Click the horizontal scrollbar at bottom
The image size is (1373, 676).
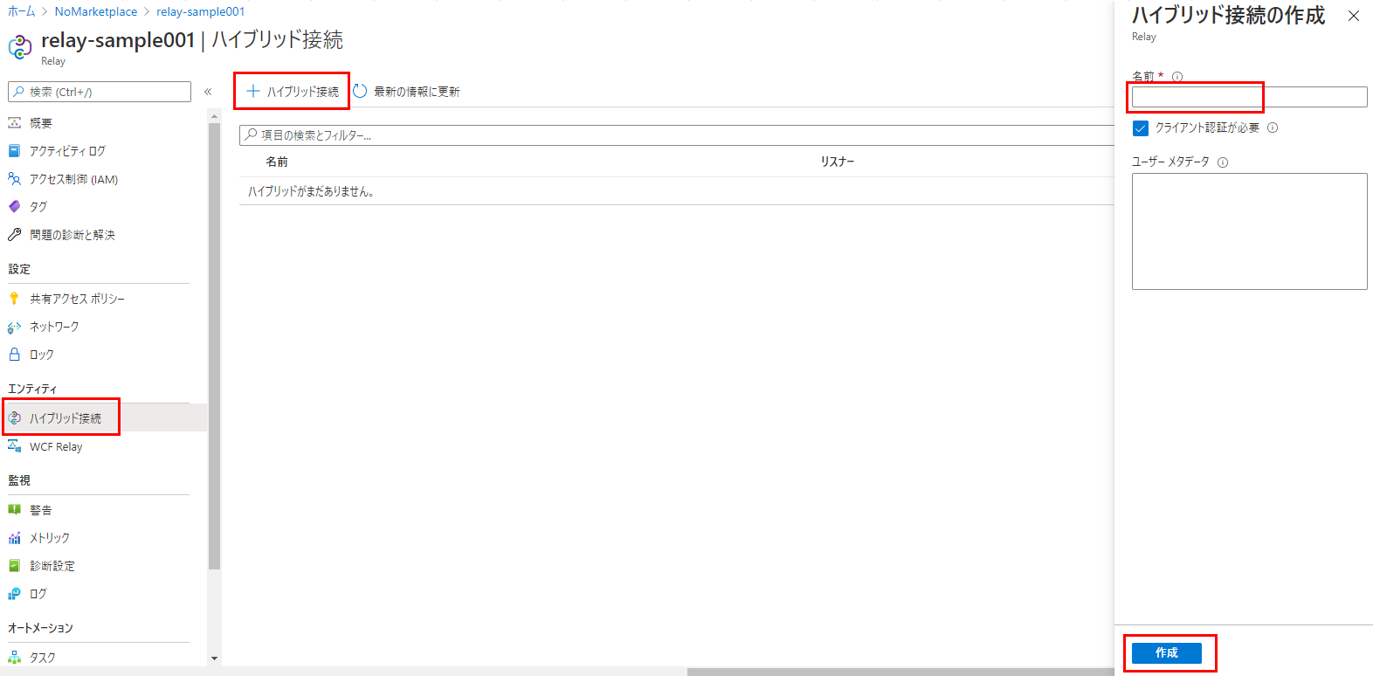coord(900,672)
